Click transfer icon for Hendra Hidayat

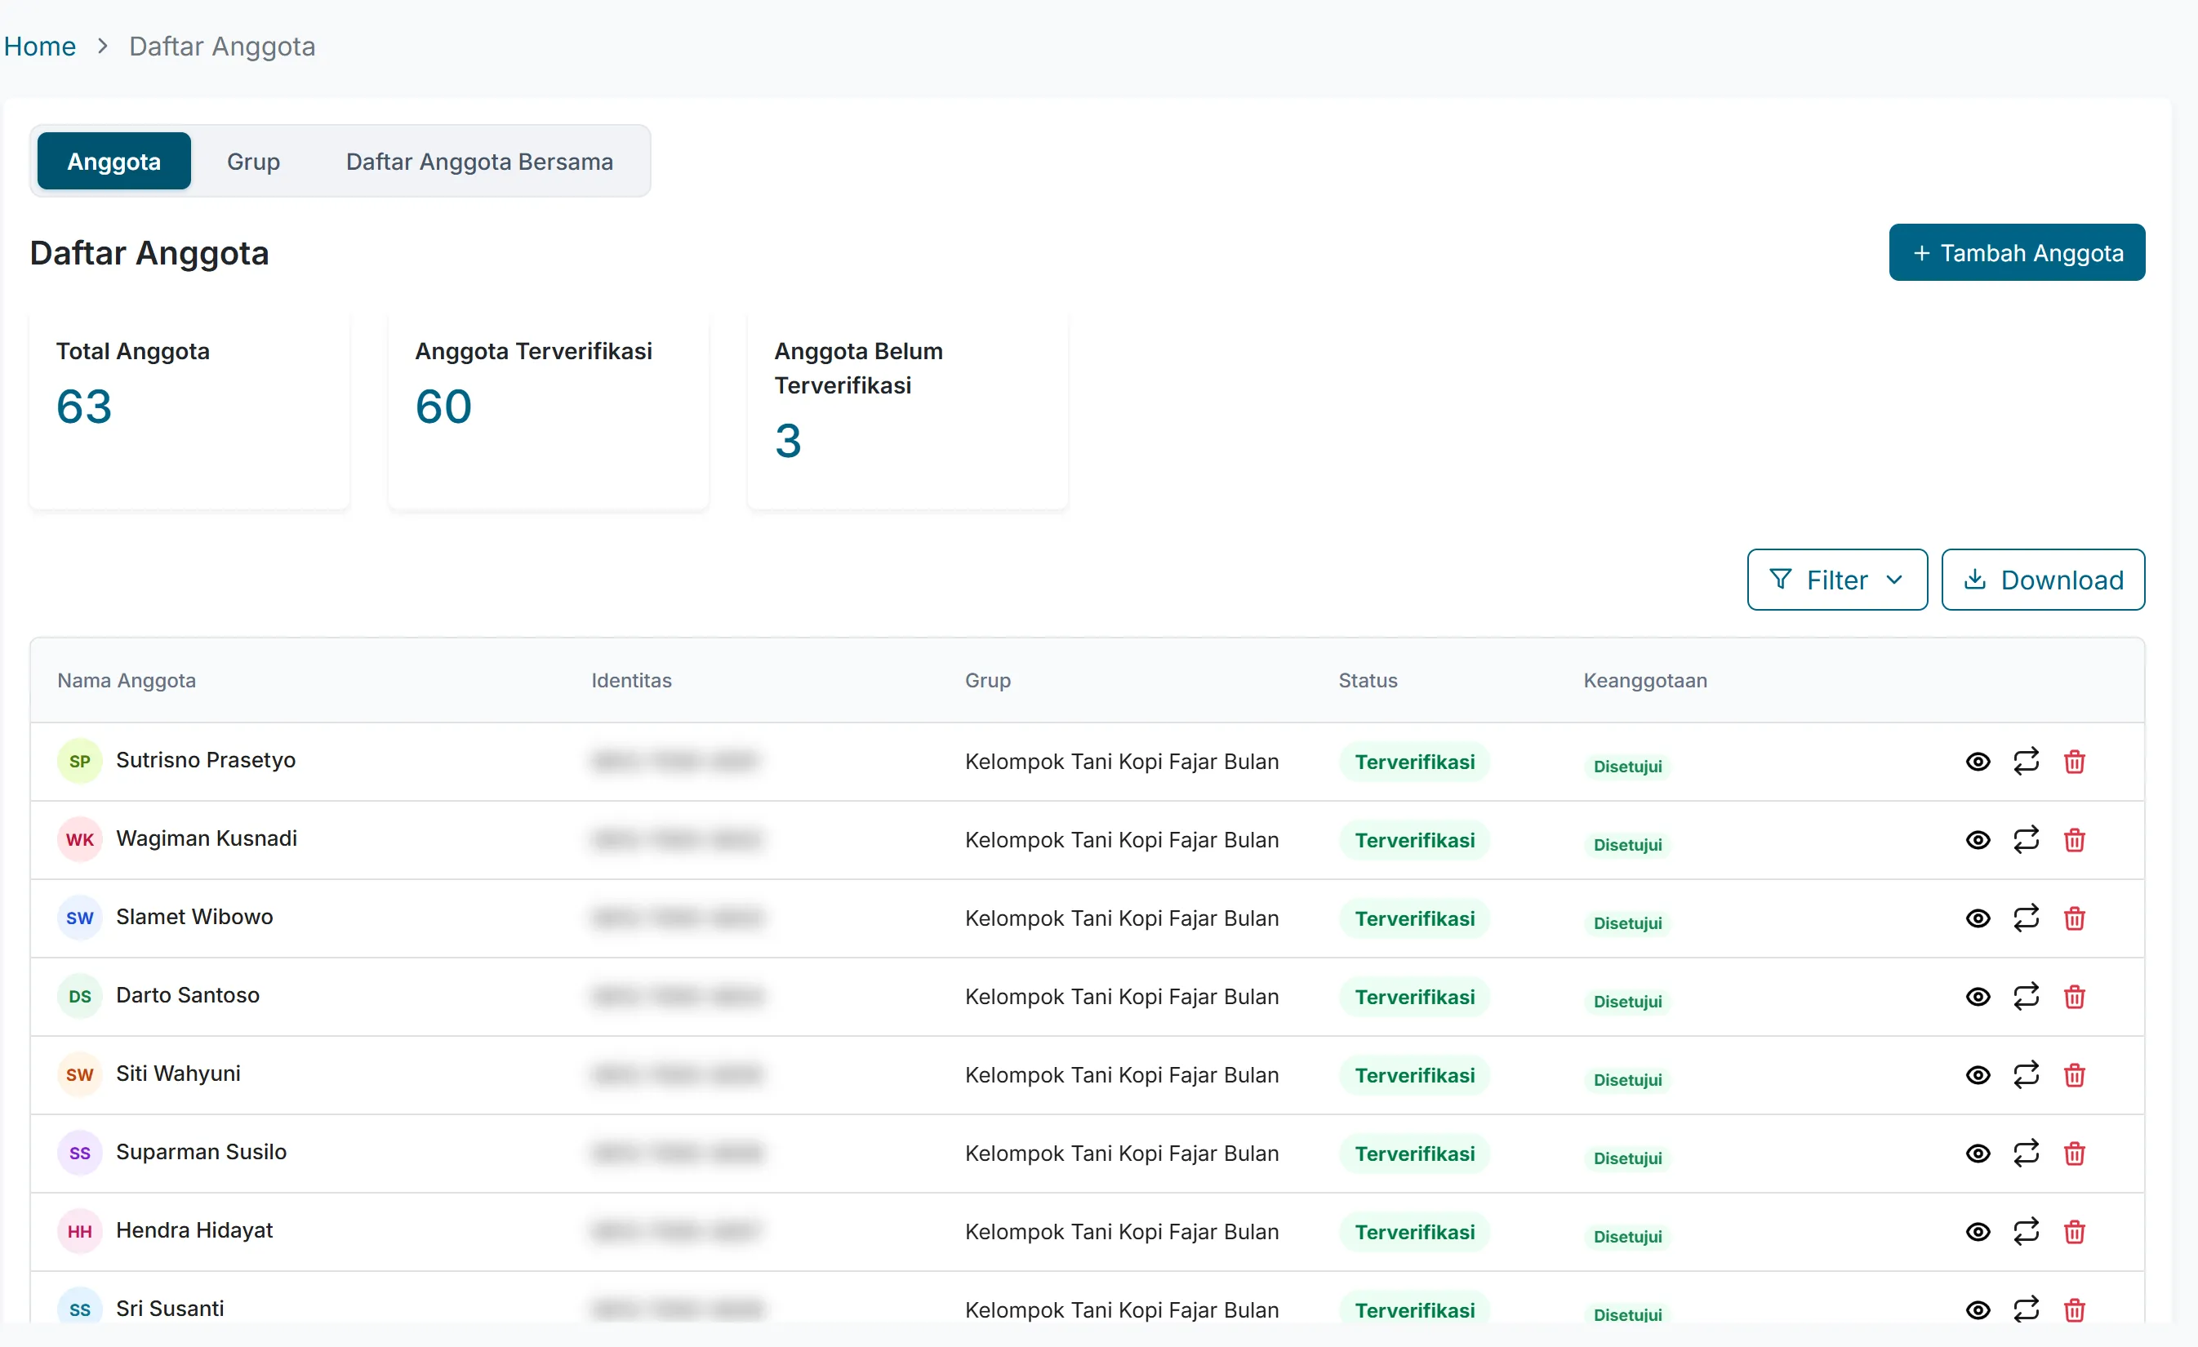click(2026, 1233)
